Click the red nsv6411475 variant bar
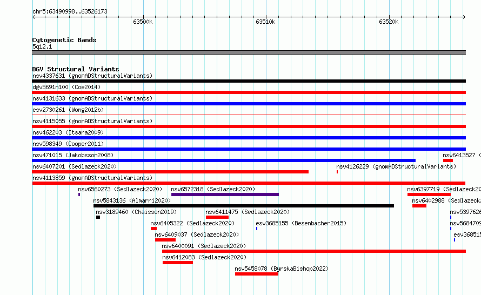The image size is (481, 295). 217,217
